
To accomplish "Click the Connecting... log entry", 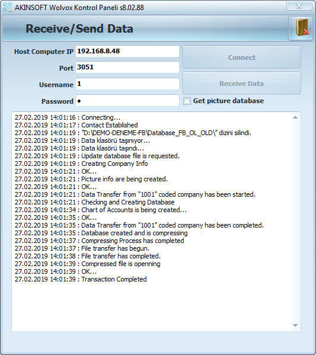I will pyautogui.click(x=68, y=117).
